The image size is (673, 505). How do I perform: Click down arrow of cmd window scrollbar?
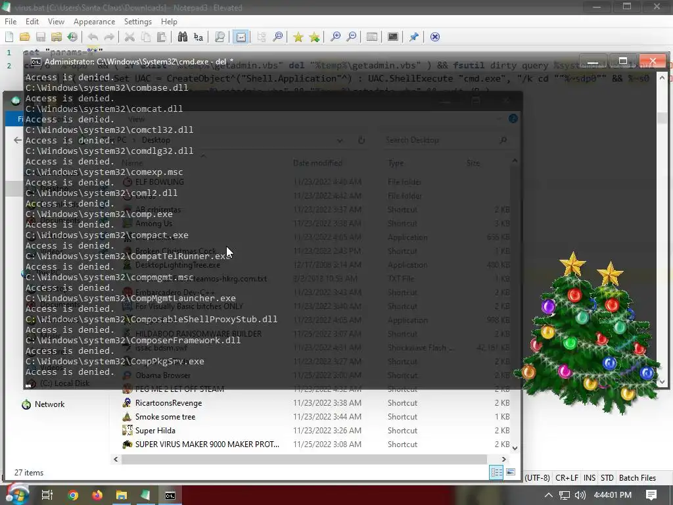(662, 381)
